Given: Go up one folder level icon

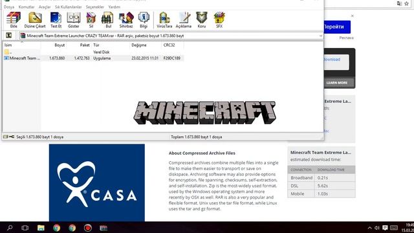Looking at the screenshot, I should coord(8,35).
